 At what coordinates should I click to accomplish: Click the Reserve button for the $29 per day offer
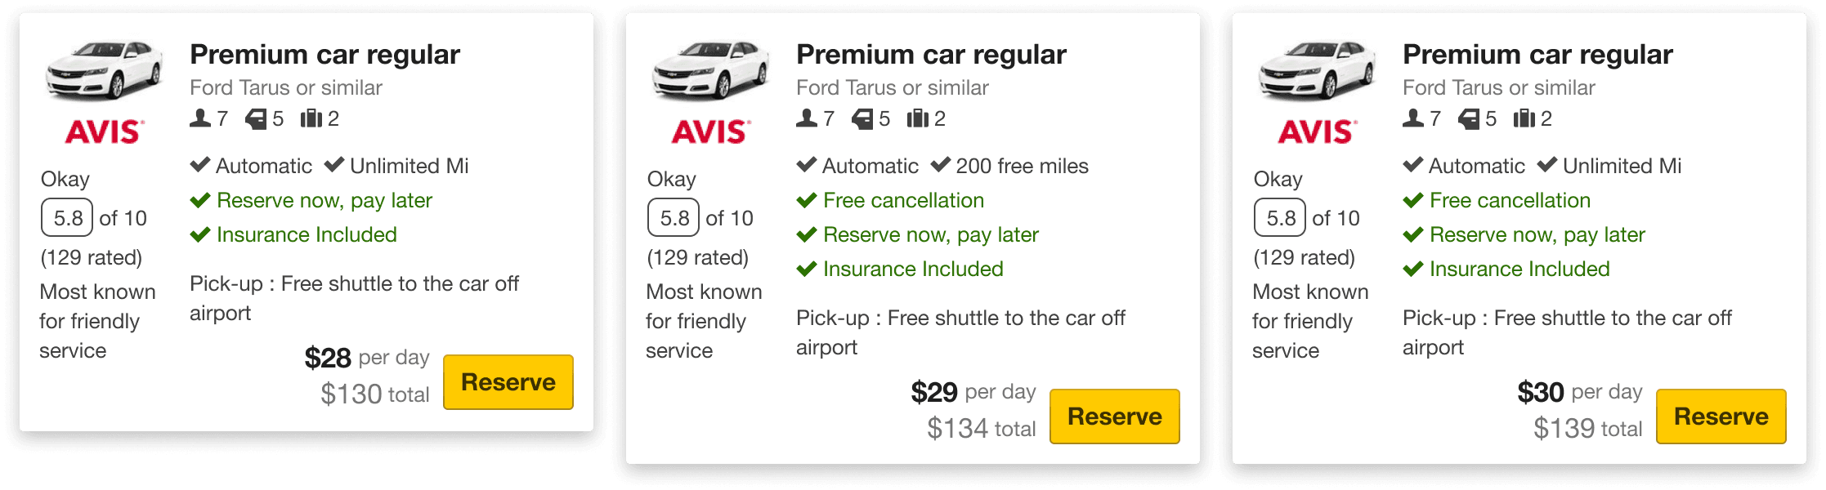pos(1115,416)
